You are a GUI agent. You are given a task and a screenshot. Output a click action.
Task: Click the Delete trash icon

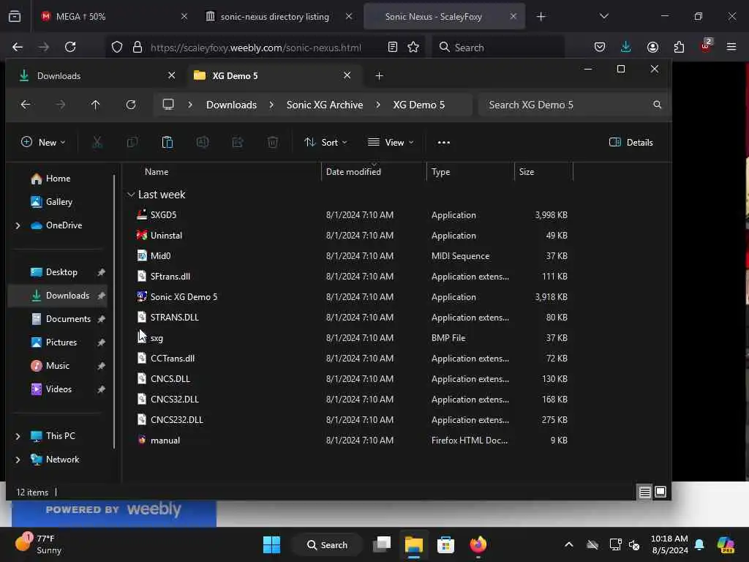click(273, 142)
